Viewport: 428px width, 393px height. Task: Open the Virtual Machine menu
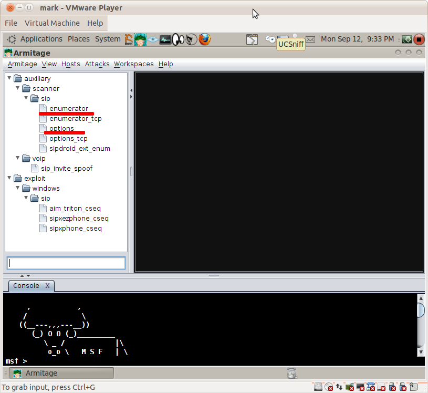(x=52, y=23)
